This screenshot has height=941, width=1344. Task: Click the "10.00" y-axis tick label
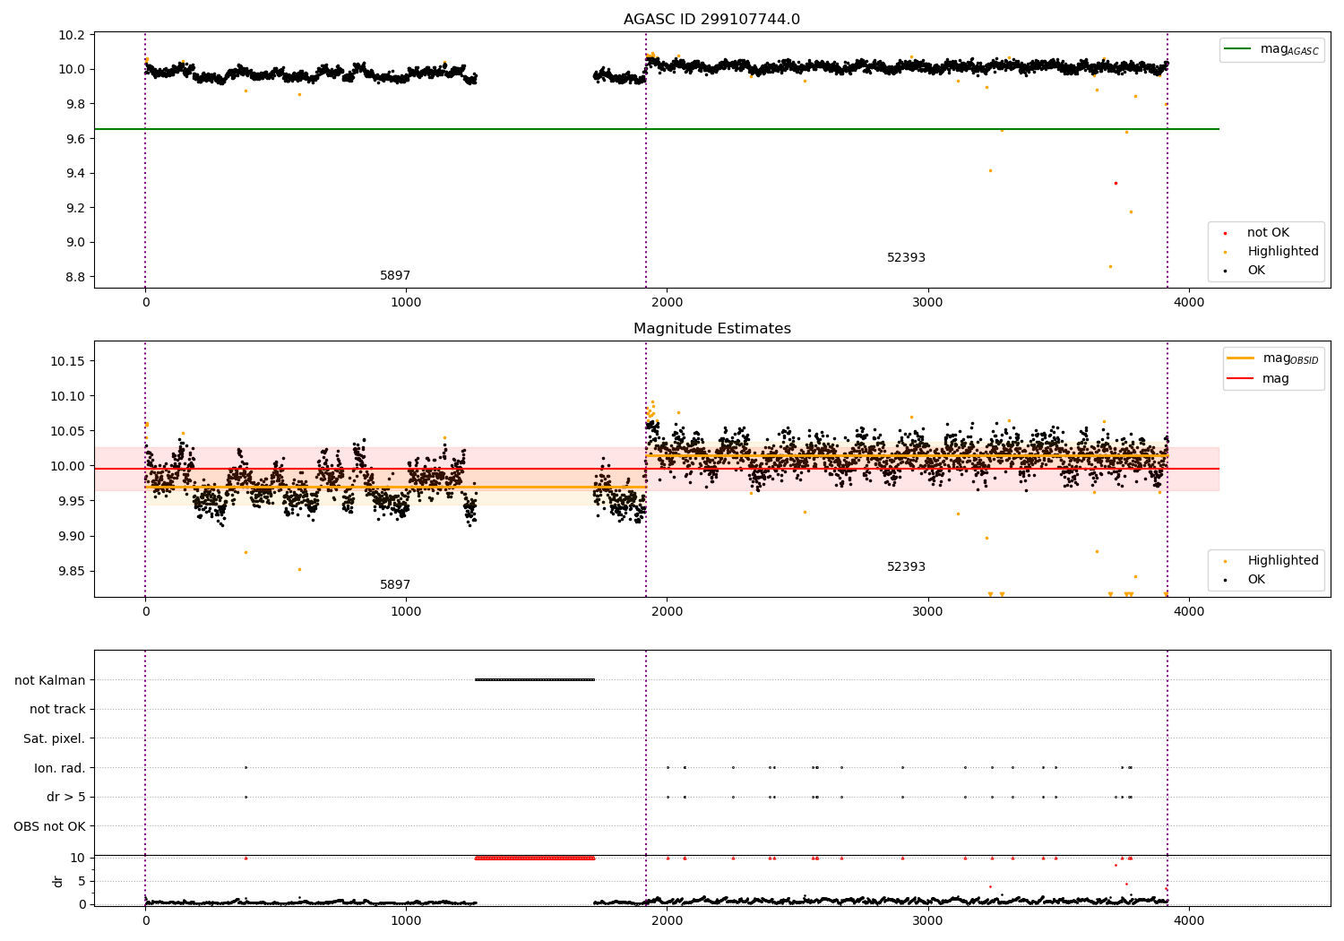pyautogui.click(x=67, y=466)
